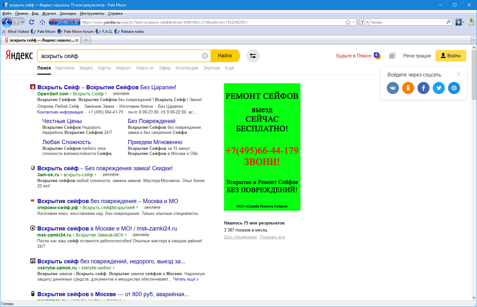Screen dimensions: 477x307
Task: Expand the OpenSeif.com result options arrow
Action: [x=106, y=94]
